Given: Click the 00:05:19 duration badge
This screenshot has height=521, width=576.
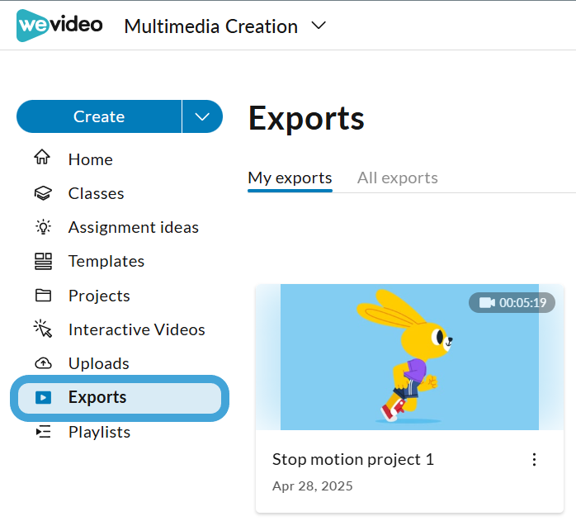Looking at the screenshot, I should [512, 302].
